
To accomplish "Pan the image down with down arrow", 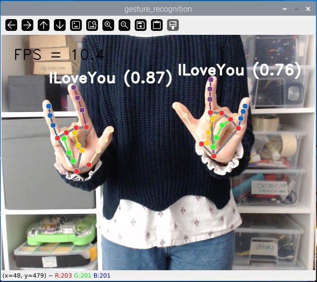I will click(60, 25).
